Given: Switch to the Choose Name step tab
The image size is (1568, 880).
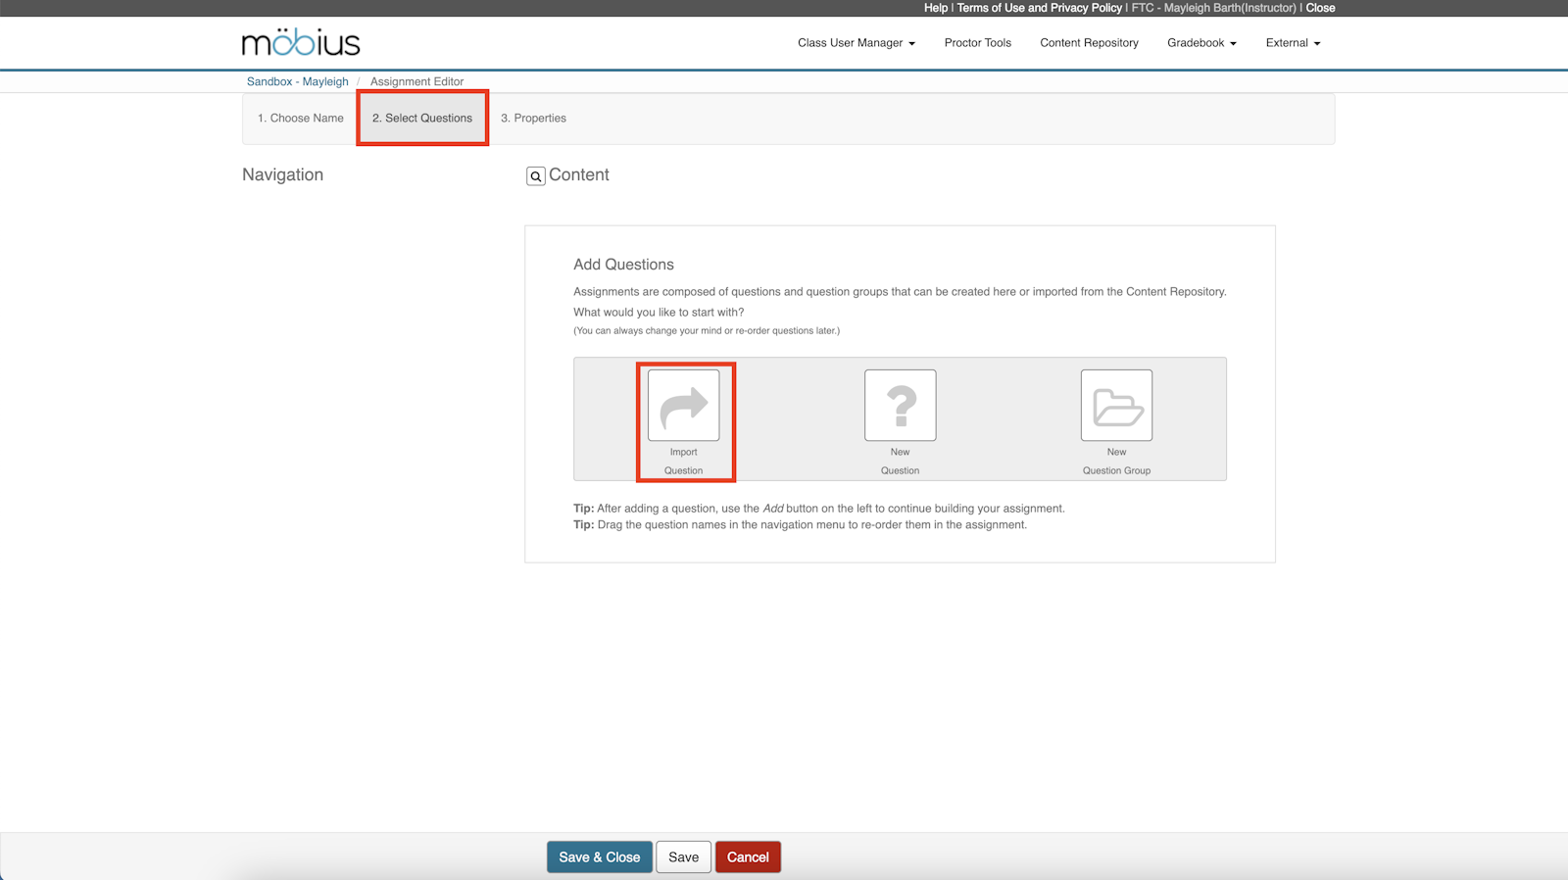Looking at the screenshot, I should 300,119.
